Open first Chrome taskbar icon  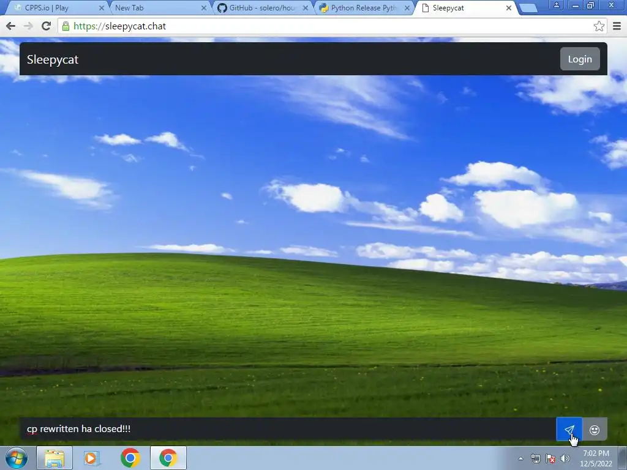click(x=130, y=458)
